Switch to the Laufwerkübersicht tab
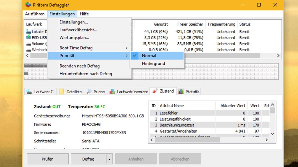 [129, 92]
